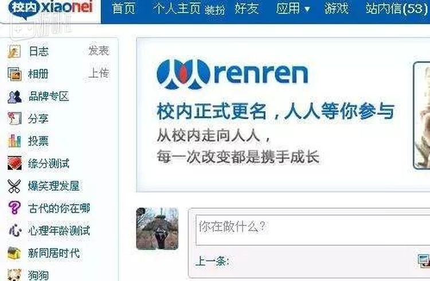Viewport: 430px width, 281px height.
Task: Open the 爆笑理发屋 scissors icon
Action: [14, 186]
